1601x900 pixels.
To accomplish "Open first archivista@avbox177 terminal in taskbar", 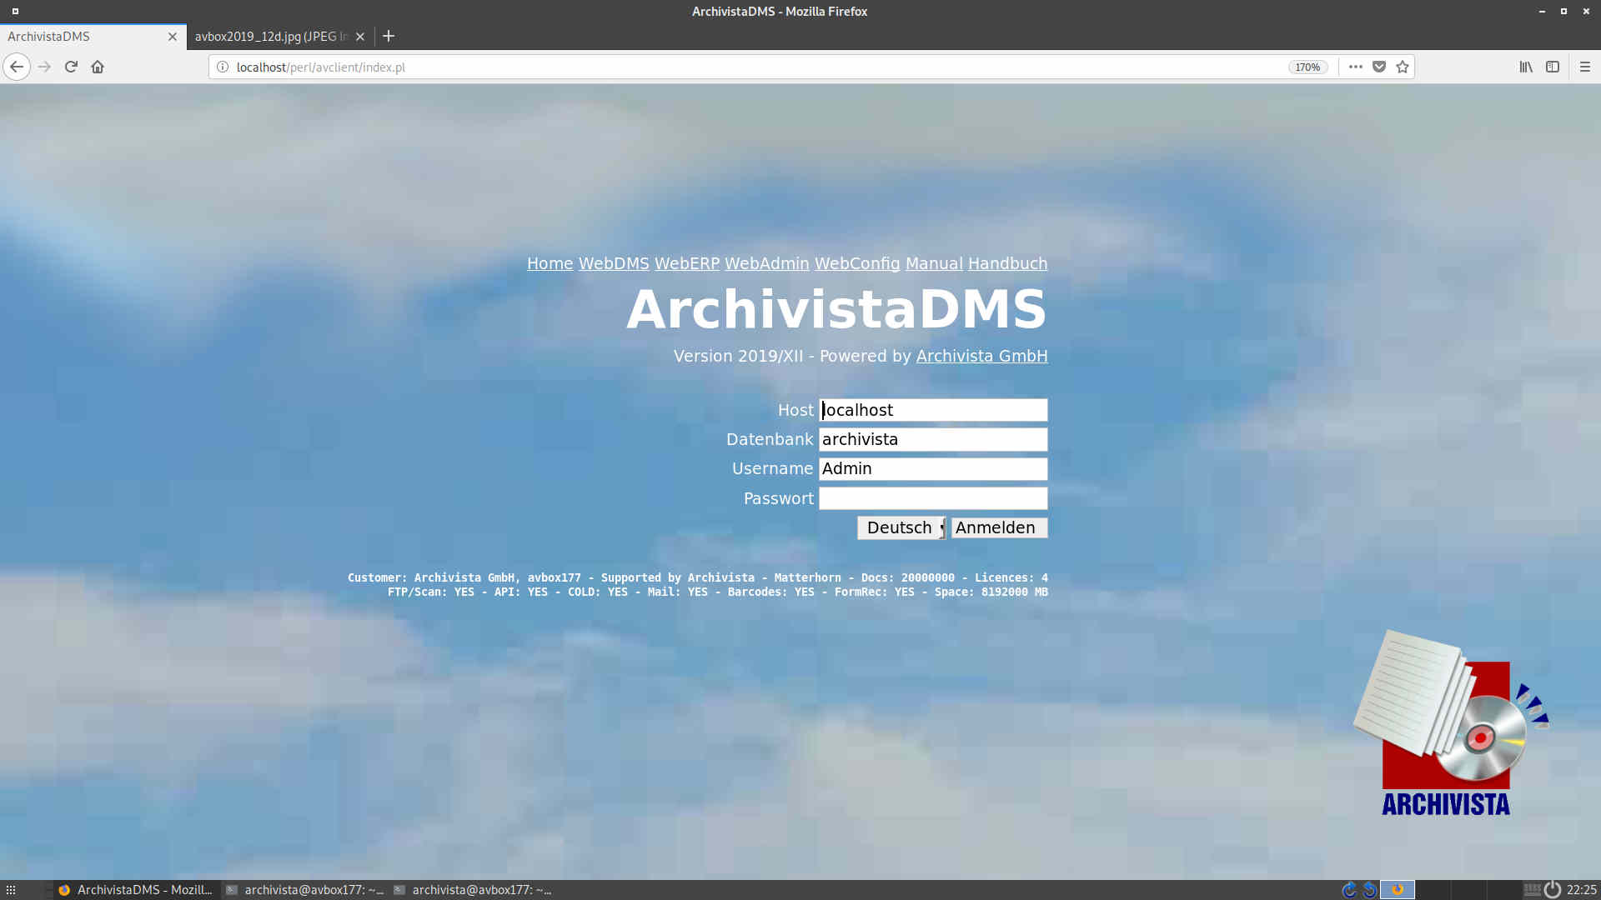I will (304, 890).
